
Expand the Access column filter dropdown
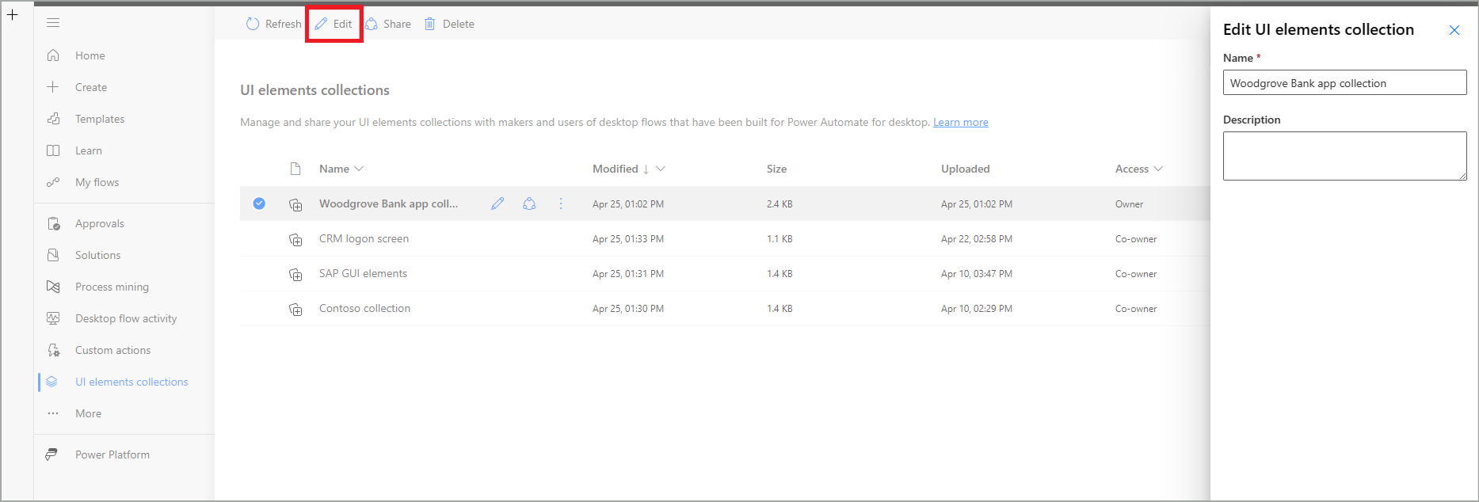pyautogui.click(x=1158, y=169)
